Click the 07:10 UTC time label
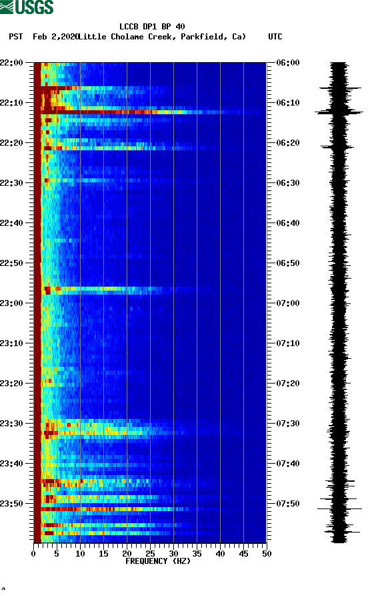The height and width of the screenshot is (596, 368). [288, 343]
